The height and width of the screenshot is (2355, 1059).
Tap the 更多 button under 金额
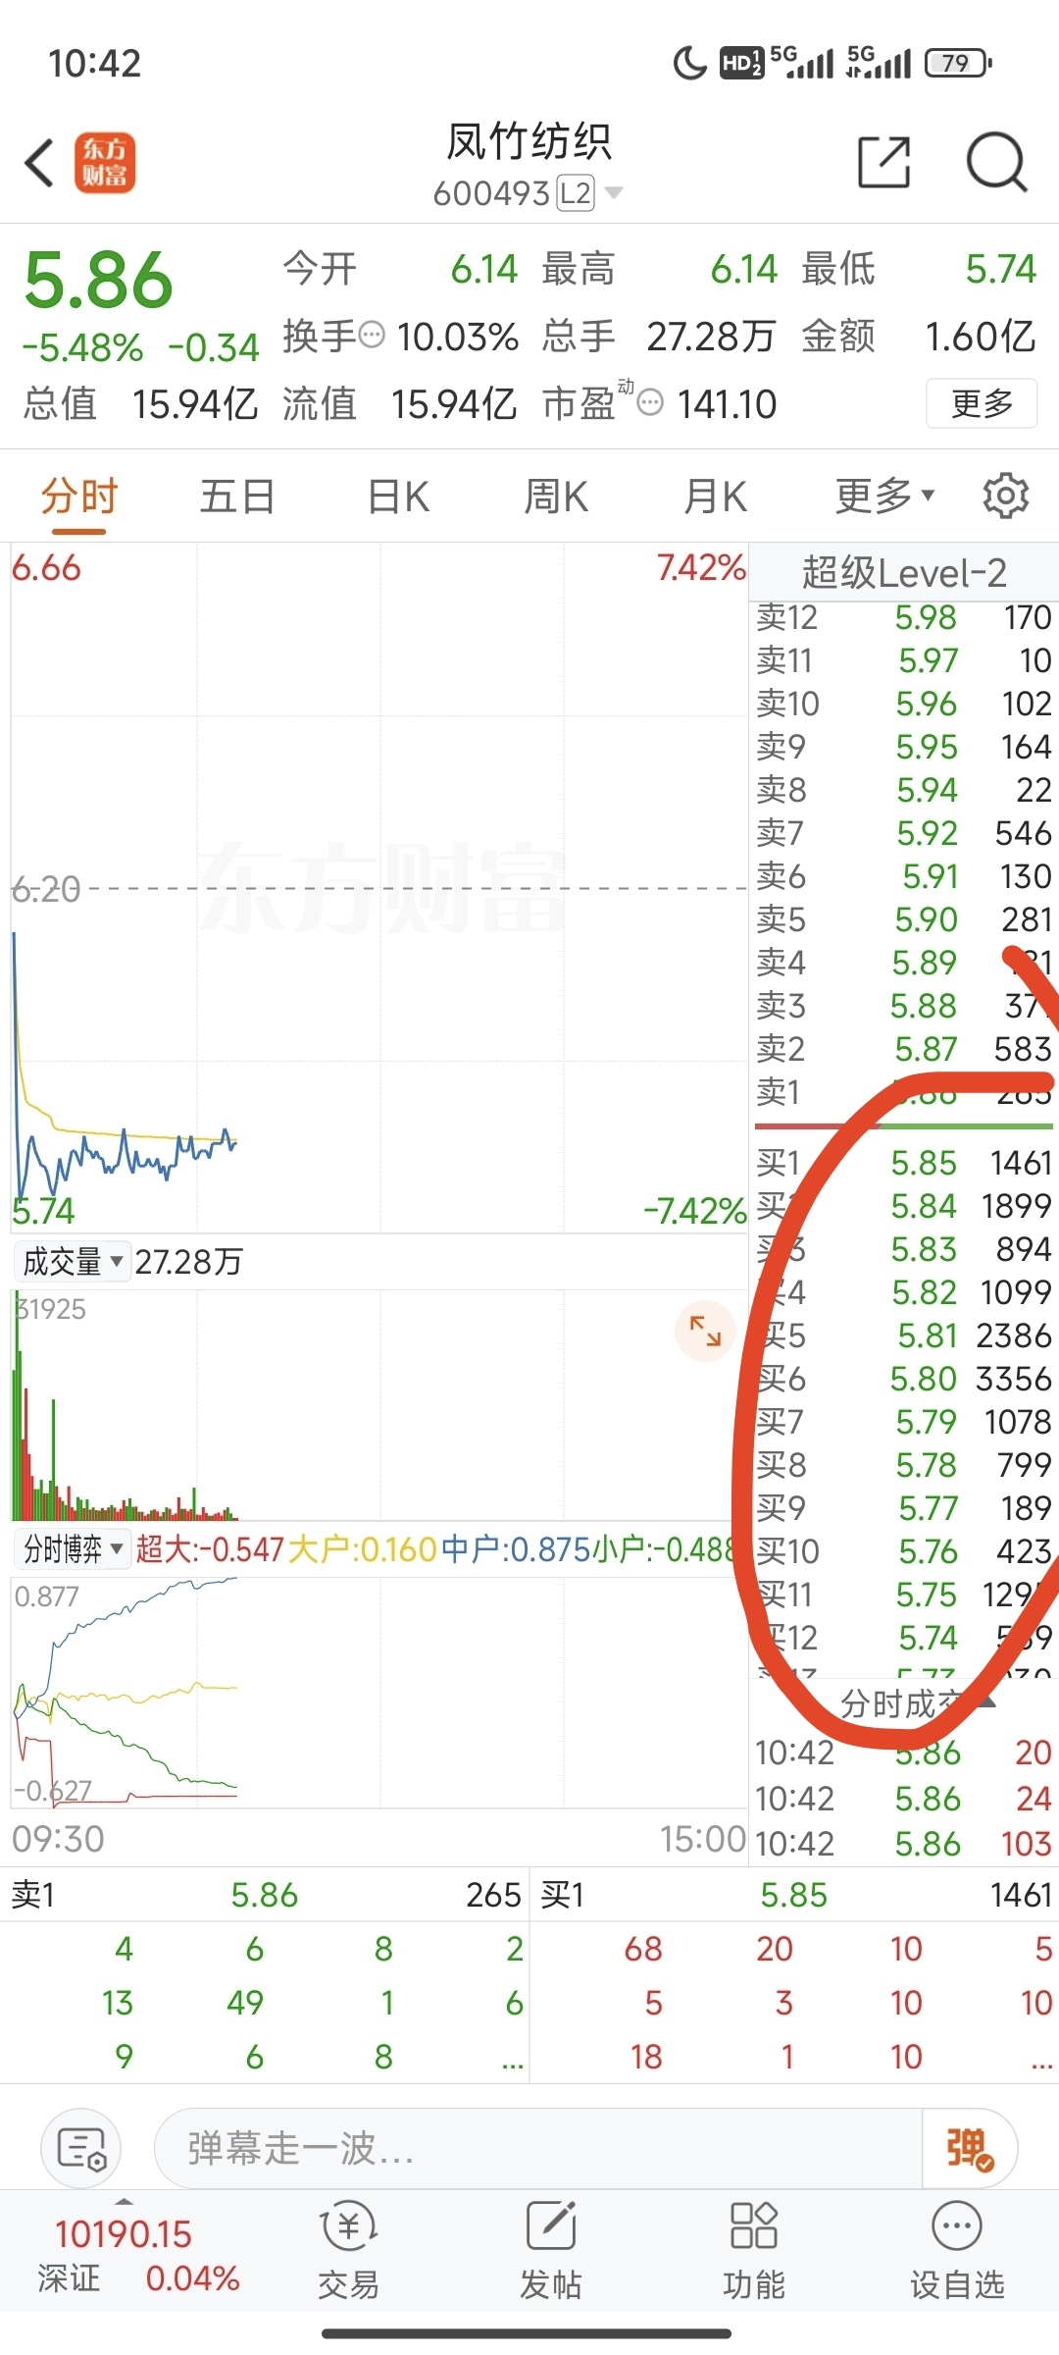coord(982,403)
